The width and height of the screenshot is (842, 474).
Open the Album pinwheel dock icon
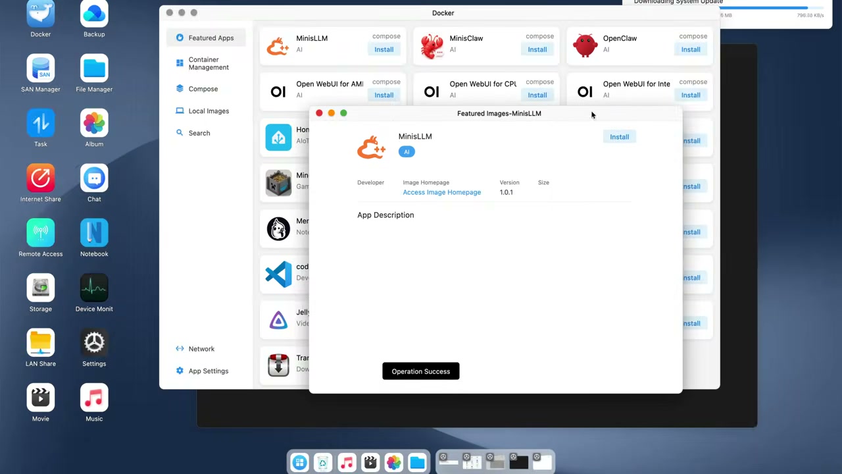(x=393, y=463)
